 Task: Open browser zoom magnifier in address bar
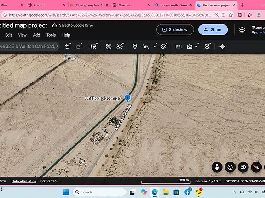point(217,15)
